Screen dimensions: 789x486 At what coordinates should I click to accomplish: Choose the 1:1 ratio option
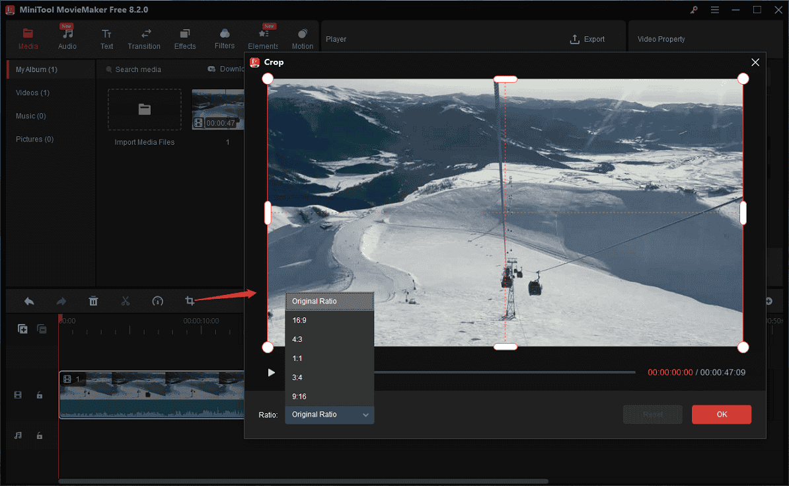coord(330,358)
